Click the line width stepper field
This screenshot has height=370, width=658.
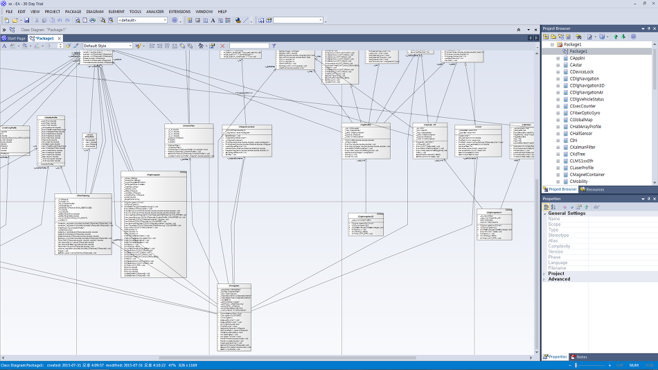click(54, 46)
